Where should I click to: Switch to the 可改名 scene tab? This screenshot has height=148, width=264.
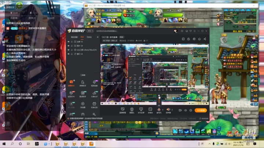tap(89, 37)
